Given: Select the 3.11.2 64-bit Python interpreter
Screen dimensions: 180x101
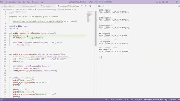Looking at the screenshot, I should tap(154, 100).
